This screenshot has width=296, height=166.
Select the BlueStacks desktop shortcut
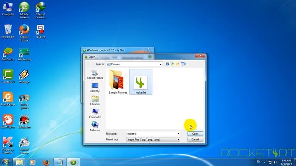pyautogui.click(x=8, y=54)
